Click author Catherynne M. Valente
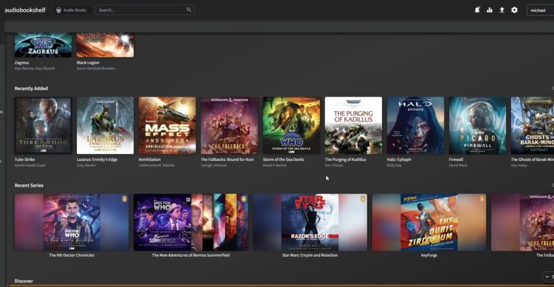Screen dimensions: 554x287 [156, 165]
